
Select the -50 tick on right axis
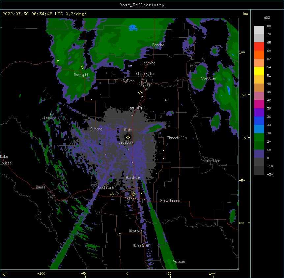tap(242, 180)
